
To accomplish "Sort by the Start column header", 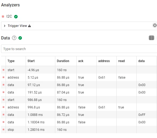I will [x=31, y=61].
